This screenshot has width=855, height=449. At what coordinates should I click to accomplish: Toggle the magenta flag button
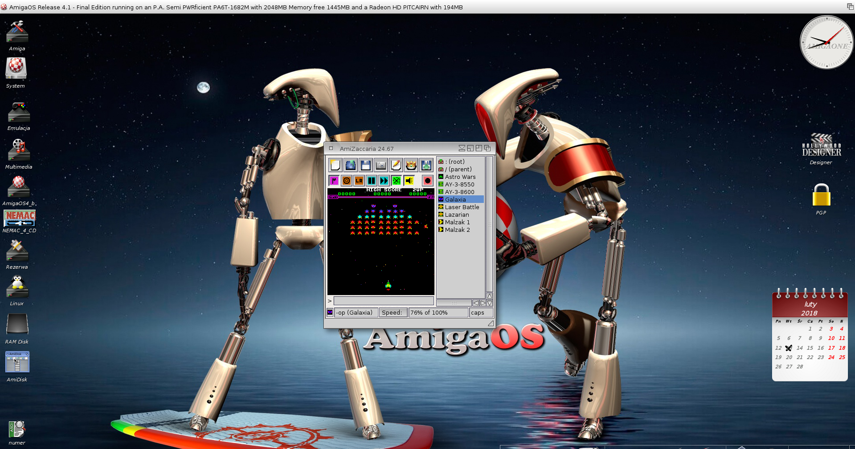tap(334, 180)
